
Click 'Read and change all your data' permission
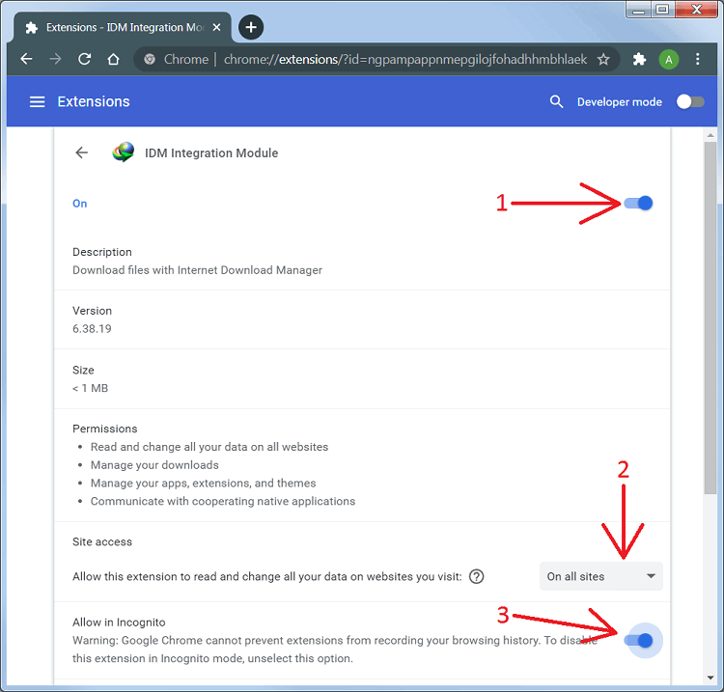click(x=209, y=447)
